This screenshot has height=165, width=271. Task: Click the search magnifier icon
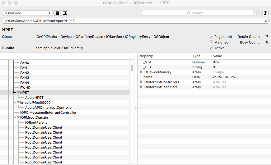(x=188, y=13)
